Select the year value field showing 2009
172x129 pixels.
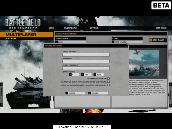pyautogui.click(x=100, y=75)
